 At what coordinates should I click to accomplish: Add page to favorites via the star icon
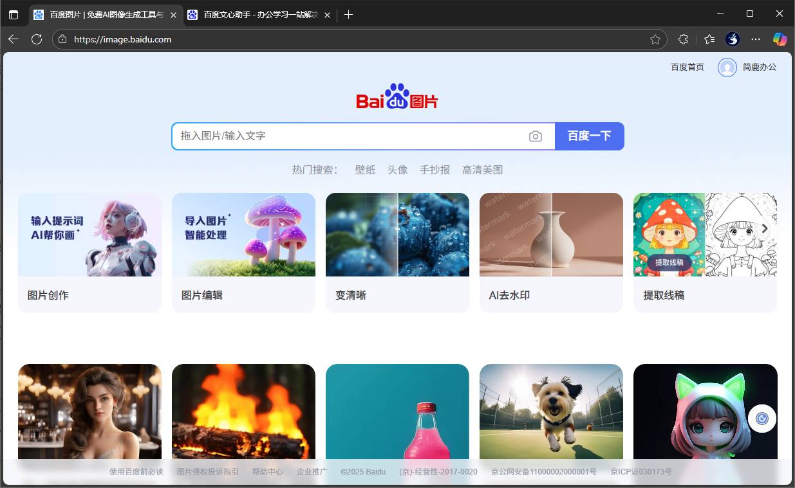(655, 39)
